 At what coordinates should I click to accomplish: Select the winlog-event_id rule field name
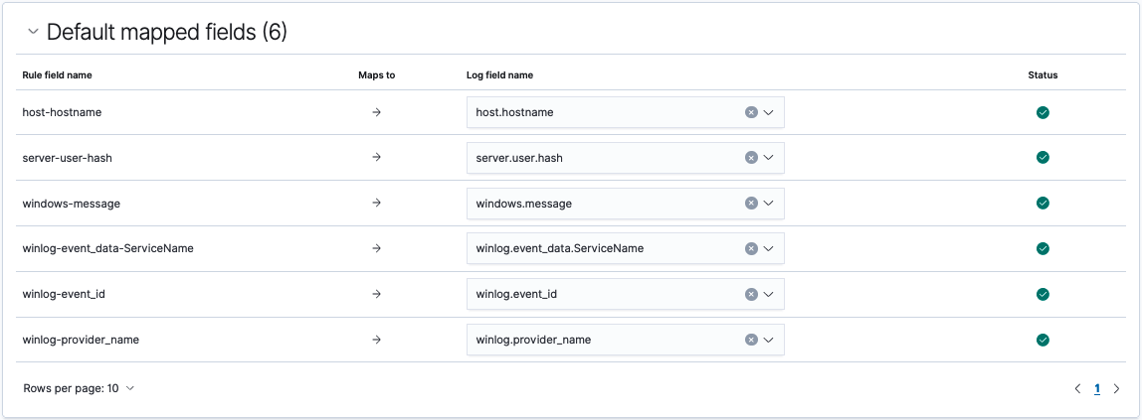tap(66, 294)
